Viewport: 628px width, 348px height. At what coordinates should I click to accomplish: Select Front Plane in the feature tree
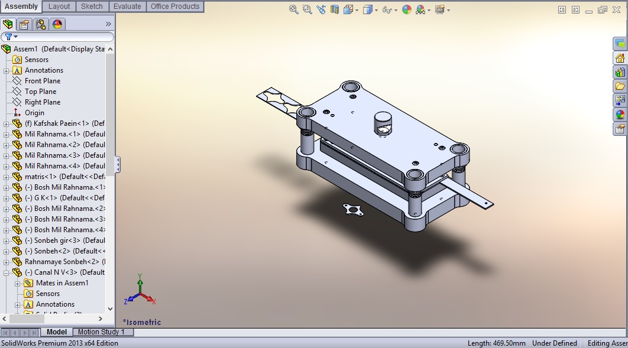43,81
